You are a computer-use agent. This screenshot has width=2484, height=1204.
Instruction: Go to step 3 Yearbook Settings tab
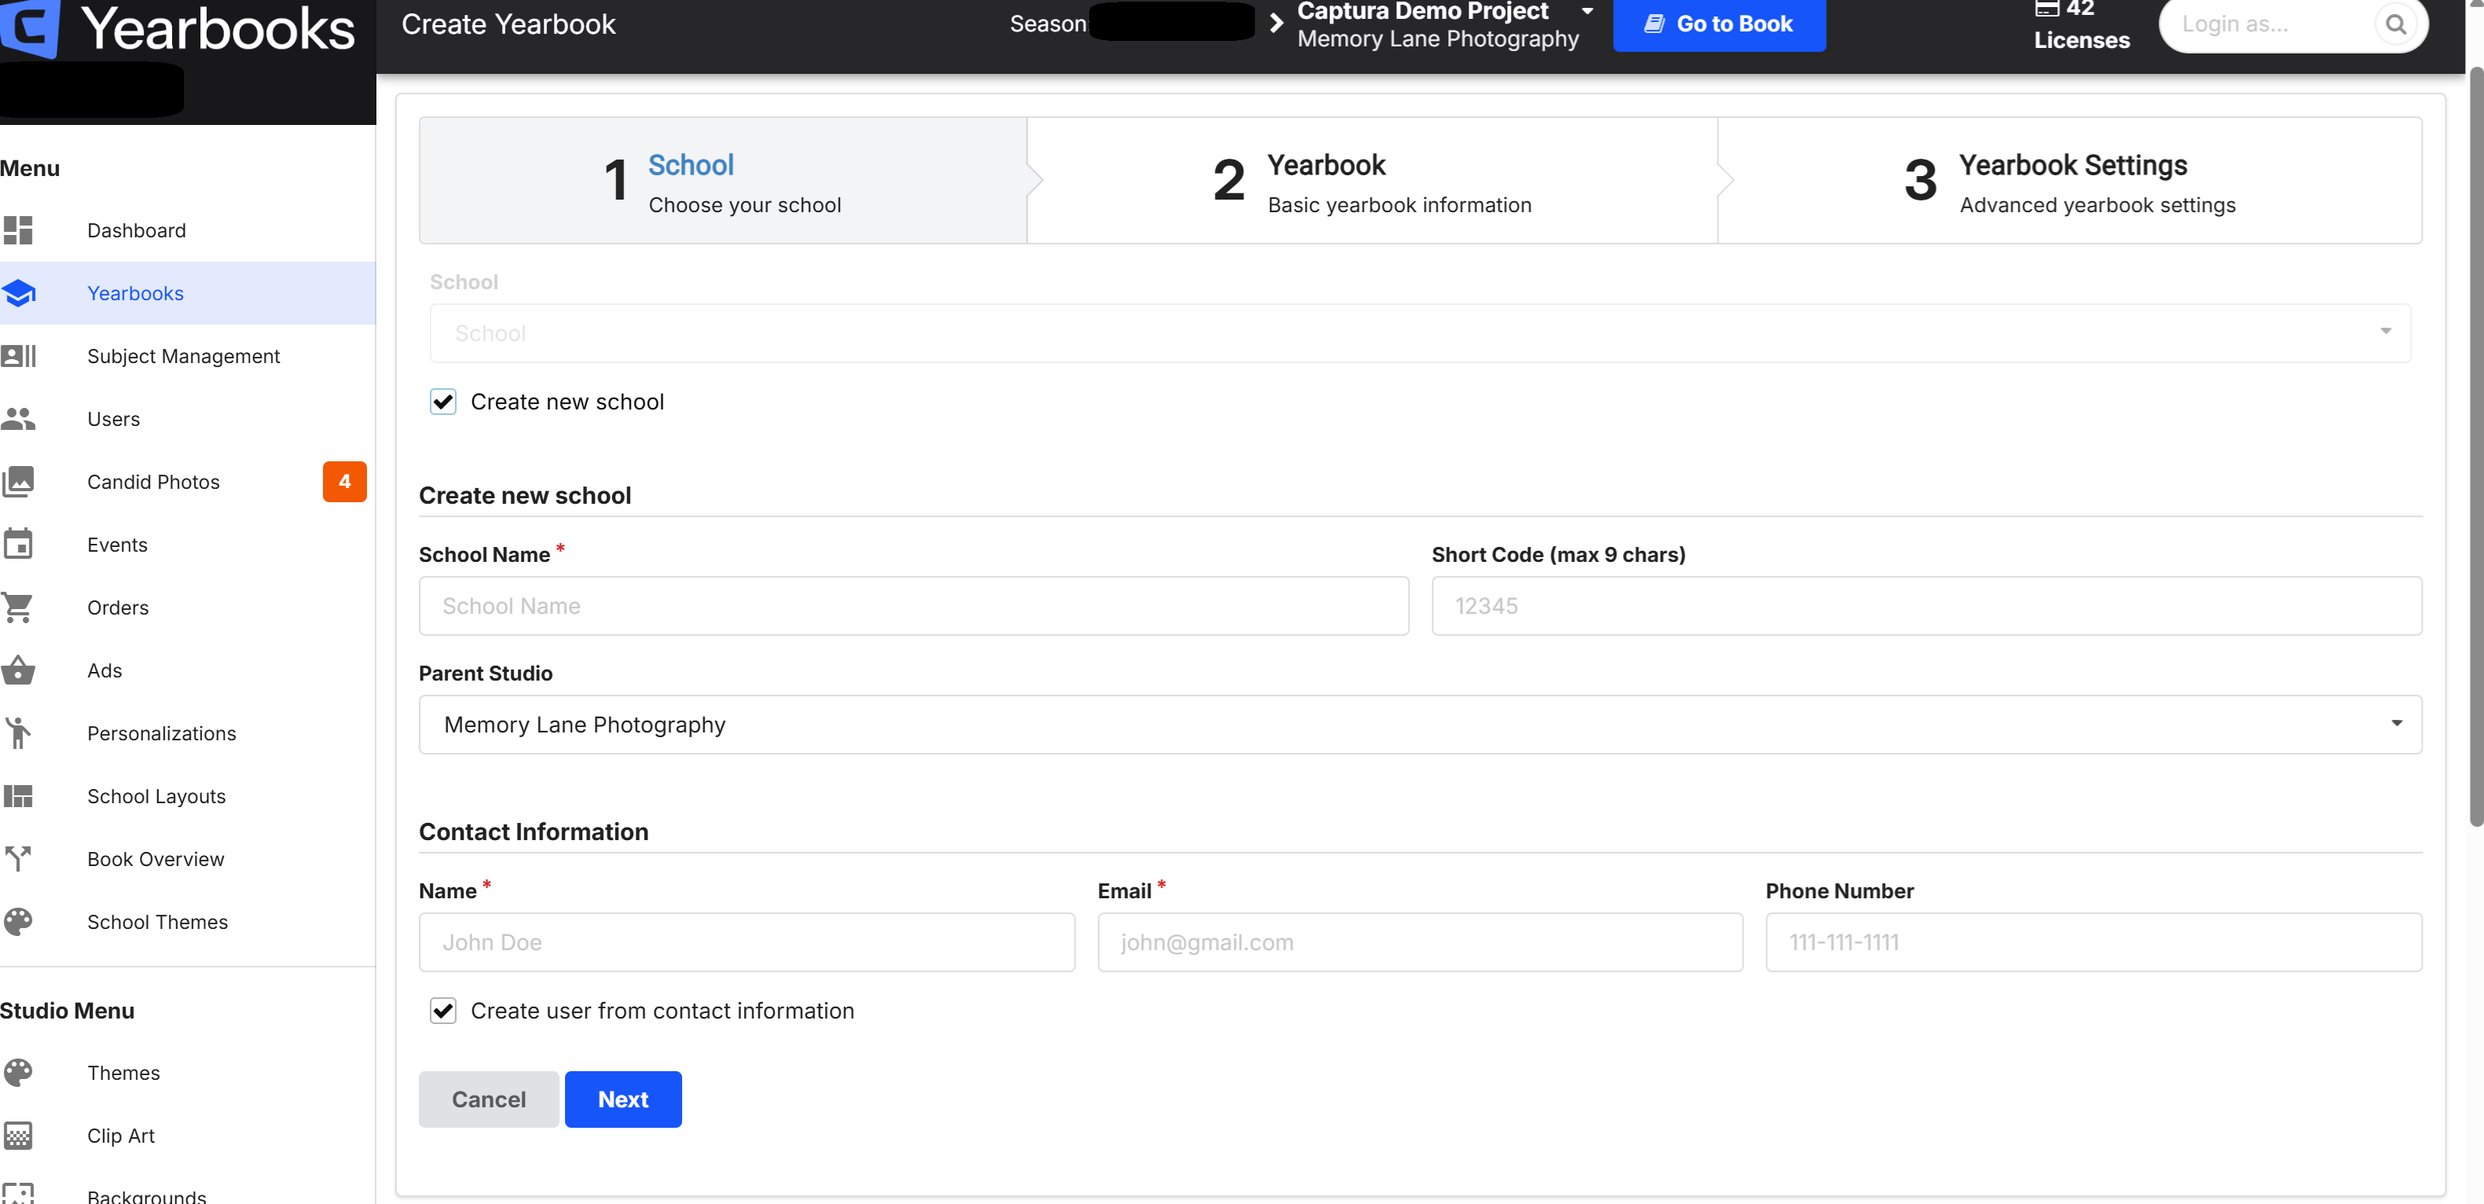[2069, 181]
